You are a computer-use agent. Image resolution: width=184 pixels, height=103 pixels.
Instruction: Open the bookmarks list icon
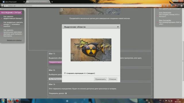168,6
